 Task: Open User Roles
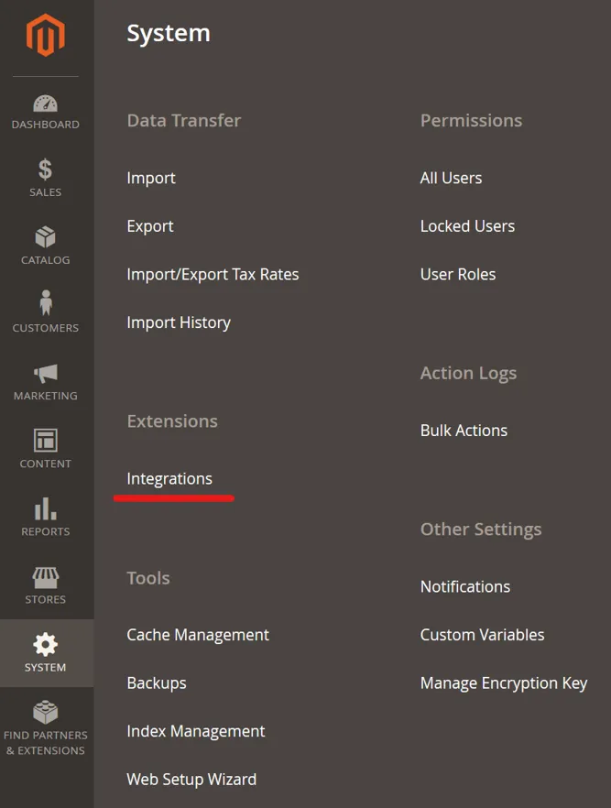point(458,275)
